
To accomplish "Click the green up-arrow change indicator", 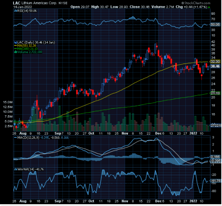I will (209, 7).
